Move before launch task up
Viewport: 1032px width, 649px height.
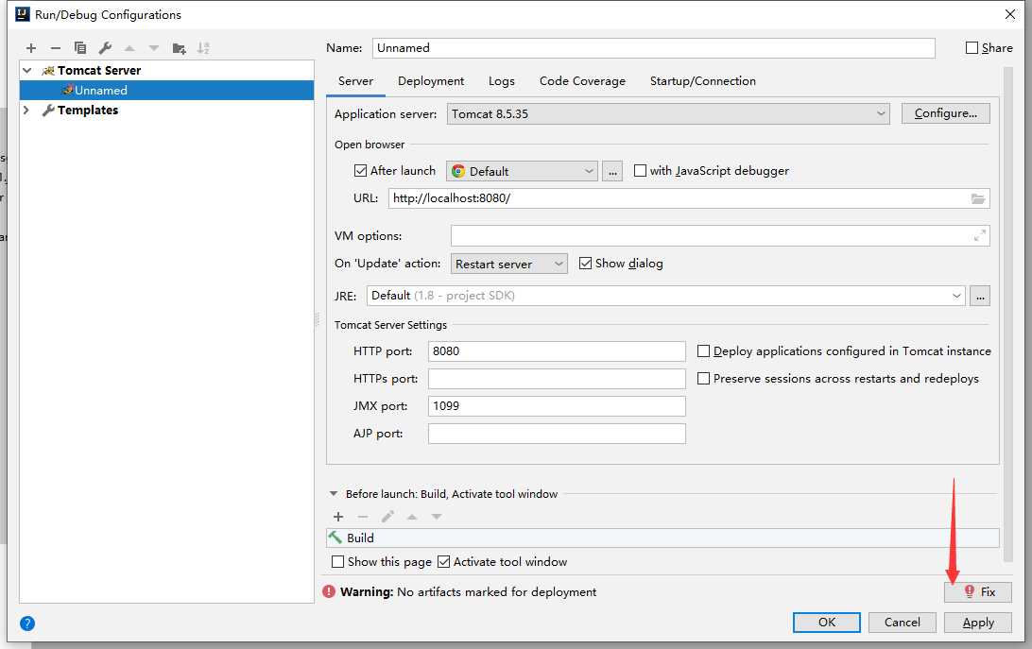(412, 517)
